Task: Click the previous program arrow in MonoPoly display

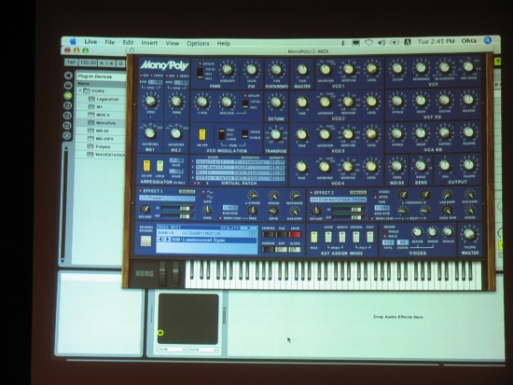Action: 160,240
